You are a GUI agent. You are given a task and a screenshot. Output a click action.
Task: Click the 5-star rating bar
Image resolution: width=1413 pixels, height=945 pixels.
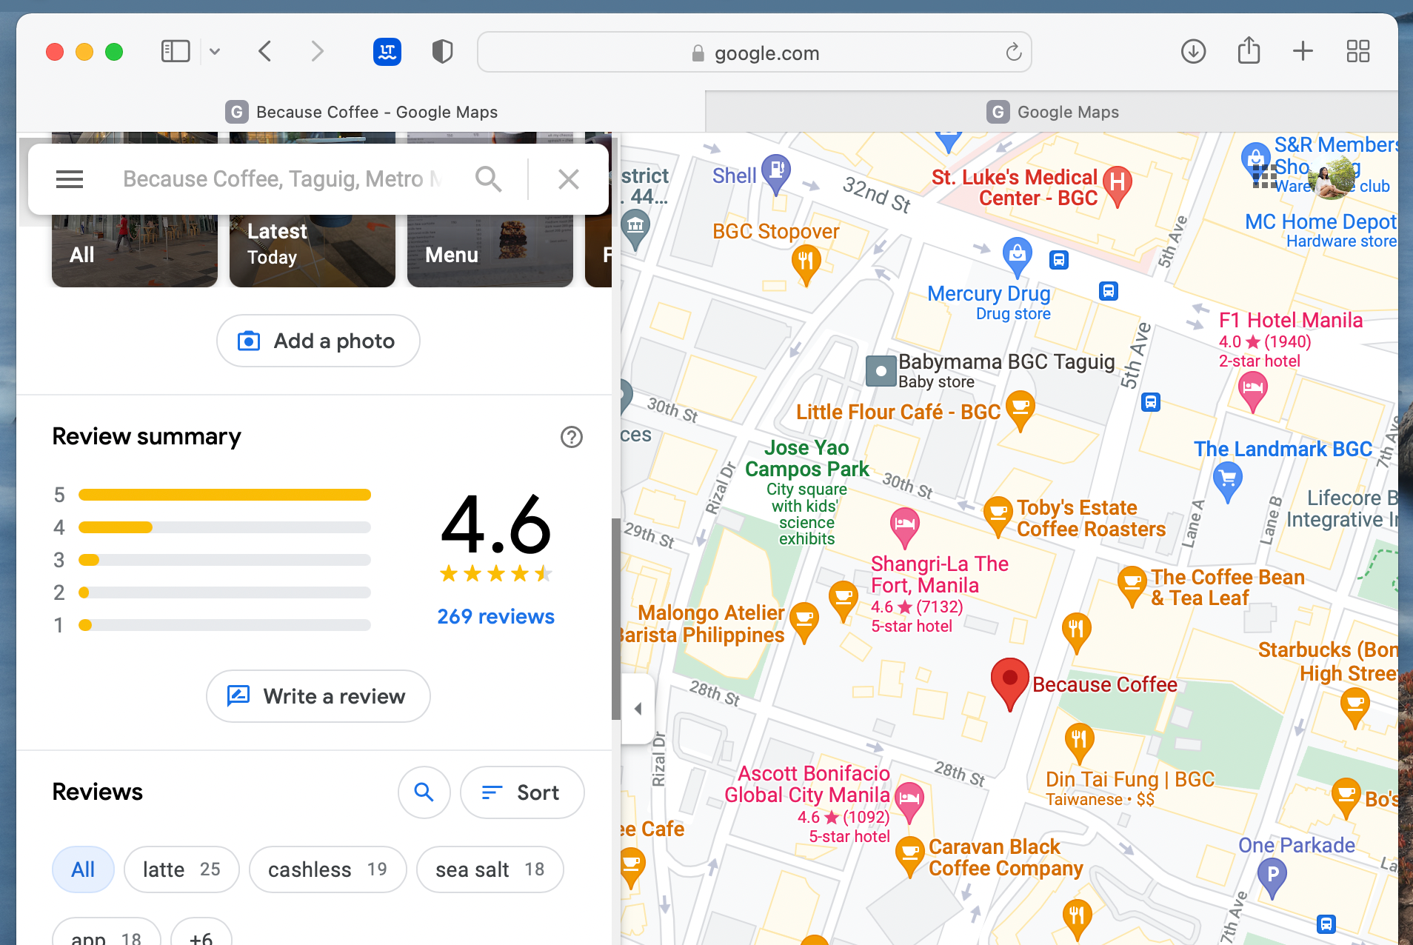[224, 494]
